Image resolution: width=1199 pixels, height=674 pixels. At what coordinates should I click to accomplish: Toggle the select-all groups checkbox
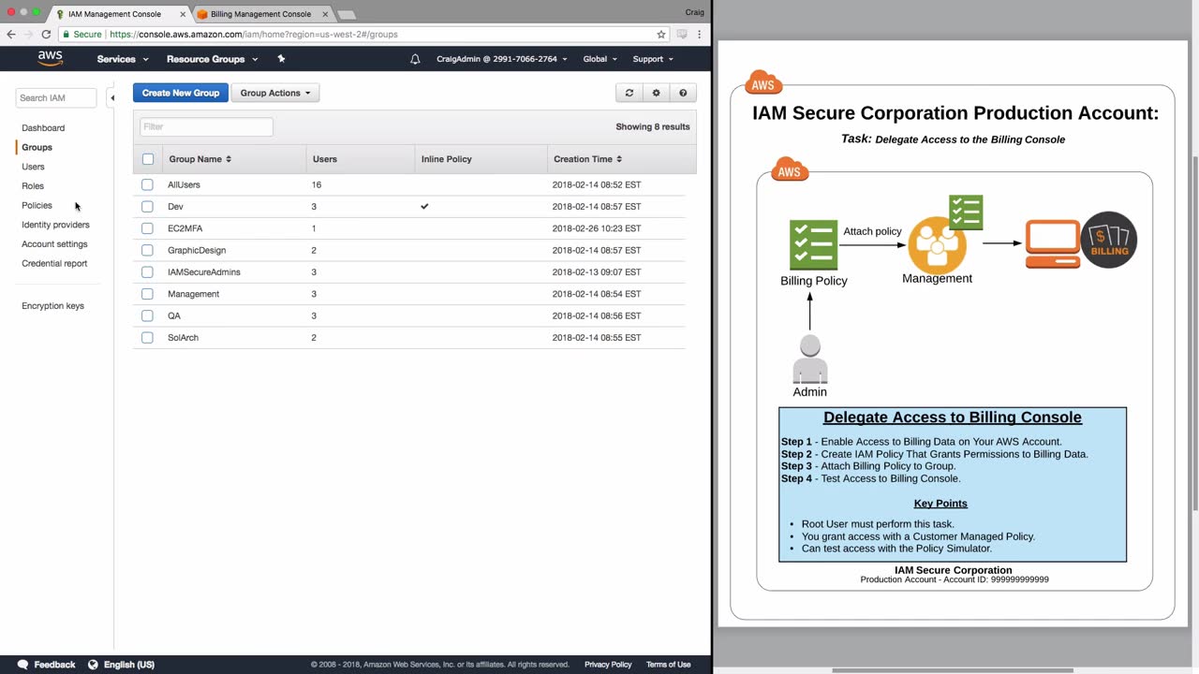pyautogui.click(x=148, y=159)
